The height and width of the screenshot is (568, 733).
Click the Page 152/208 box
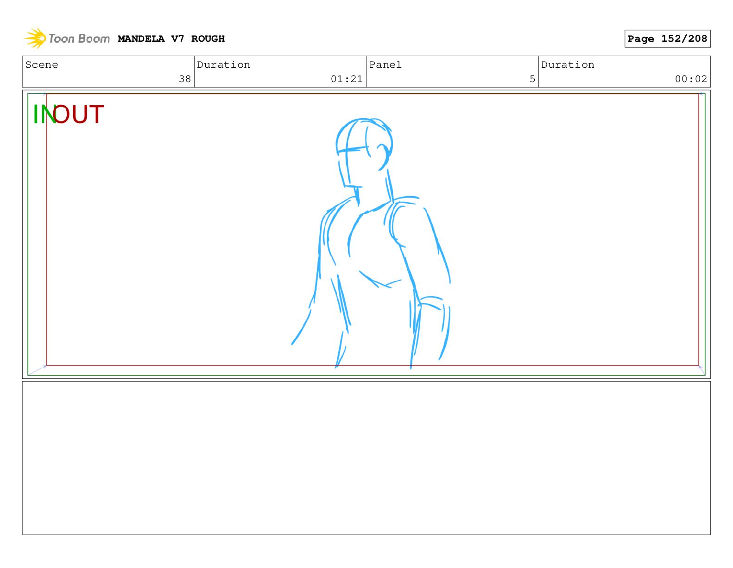[x=667, y=38]
